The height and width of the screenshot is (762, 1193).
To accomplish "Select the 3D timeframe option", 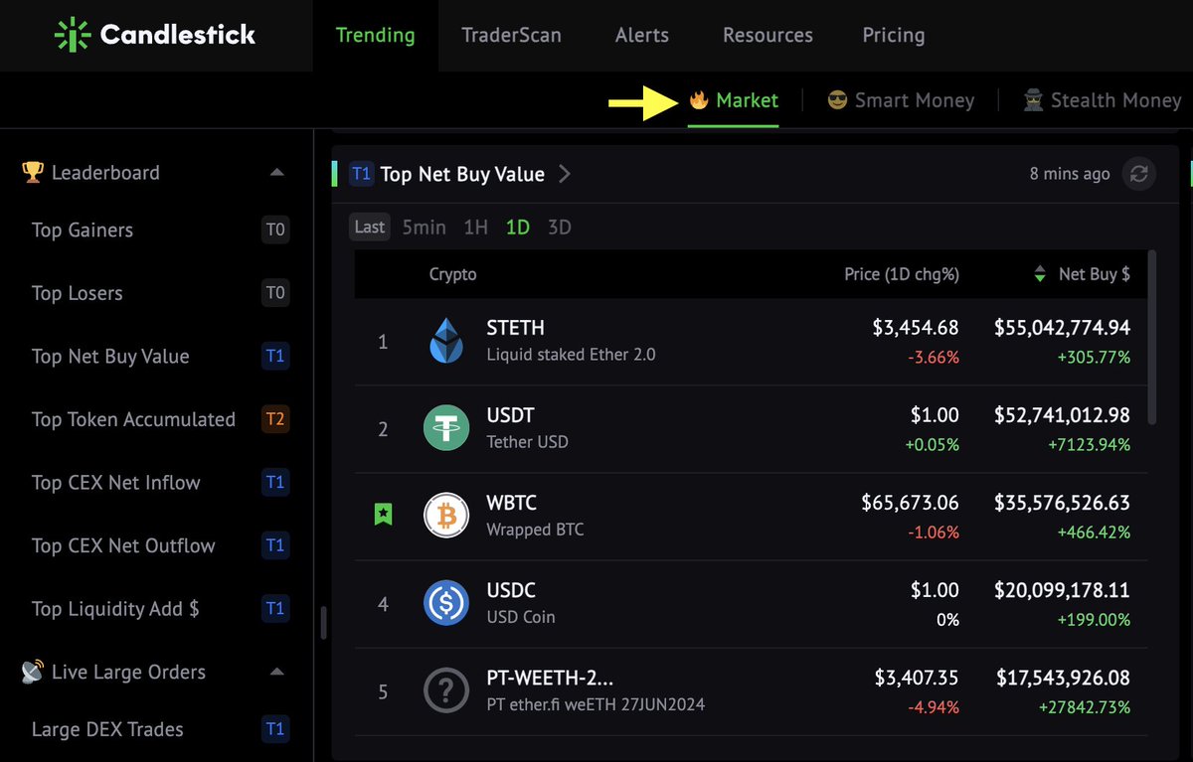I will 560,227.
